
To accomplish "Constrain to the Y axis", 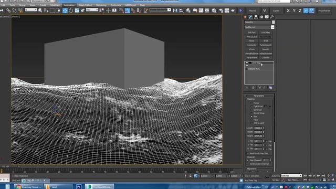I will pyautogui.click(x=294, y=10).
